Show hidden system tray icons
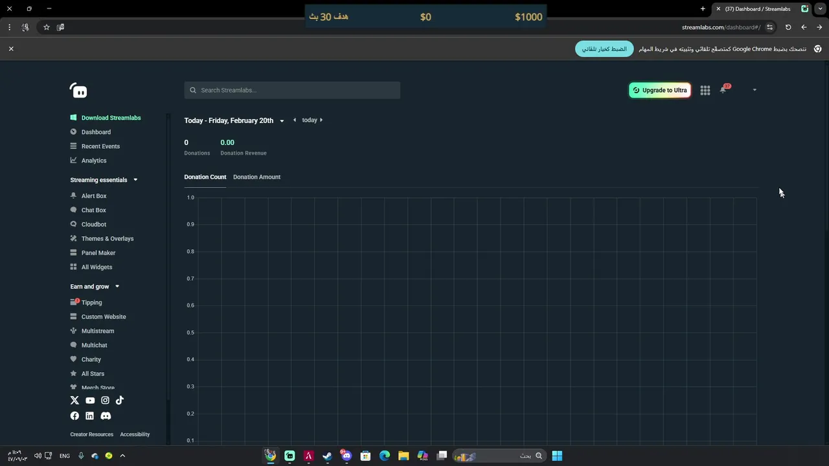This screenshot has width=829, height=466. pyautogui.click(x=122, y=456)
